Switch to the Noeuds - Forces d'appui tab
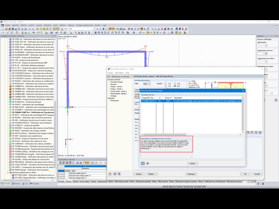The height and width of the screenshot is (209, 279). tap(81, 181)
